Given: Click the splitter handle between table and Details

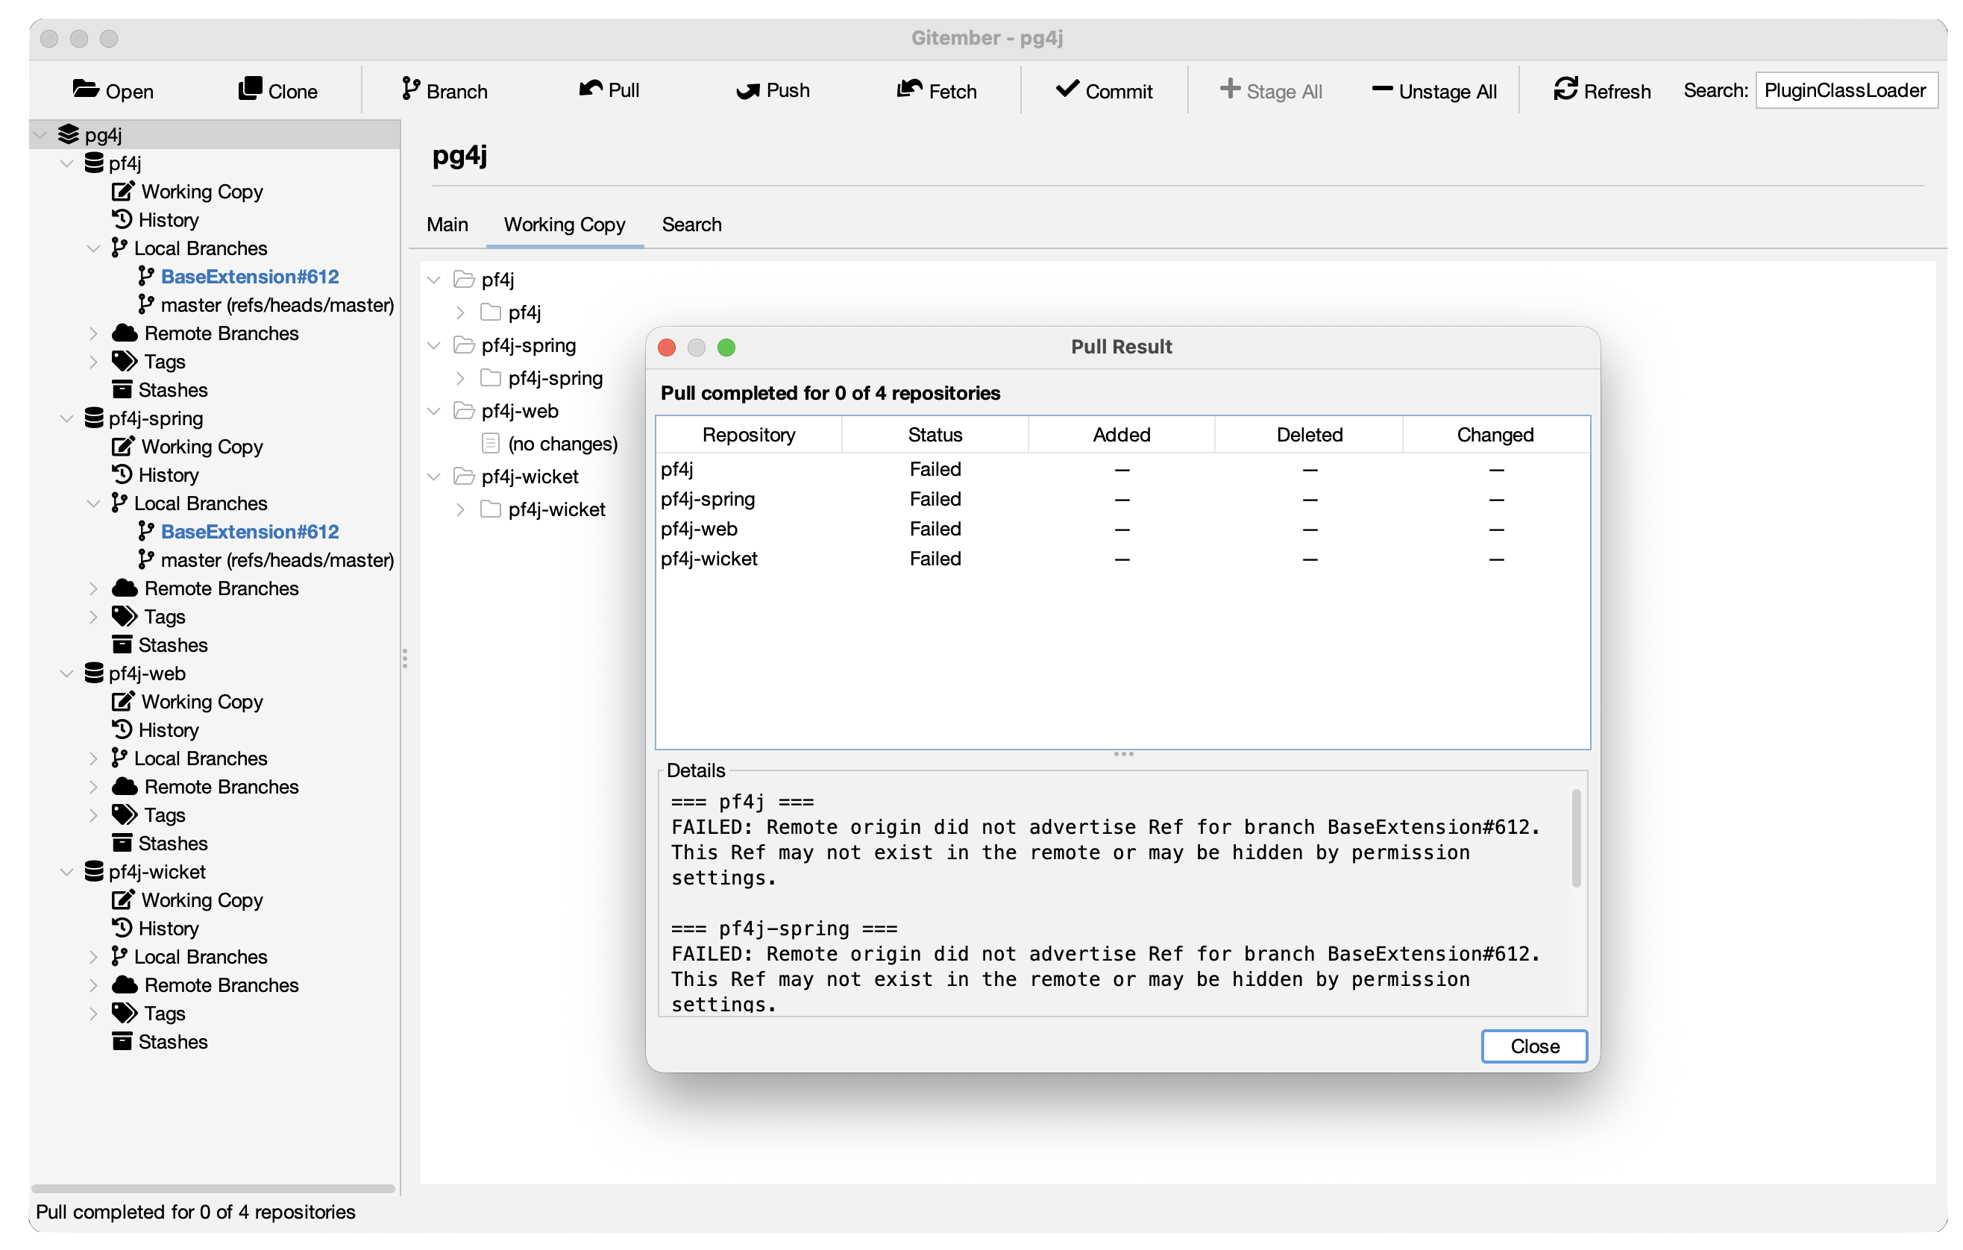Looking at the screenshot, I should (x=1123, y=754).
